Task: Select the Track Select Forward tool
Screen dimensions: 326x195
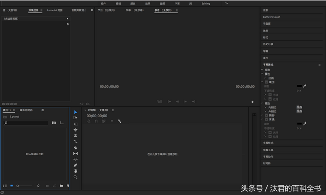Action: point(75,118)
